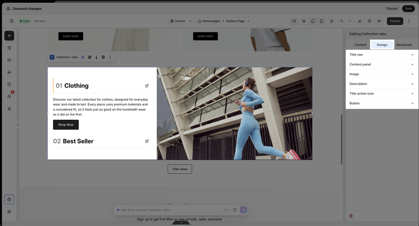Image resolution: width=419 pixels, height=226 pixels.
Task: Open the AI assistant avatar icon
Action: click(9, 199)
